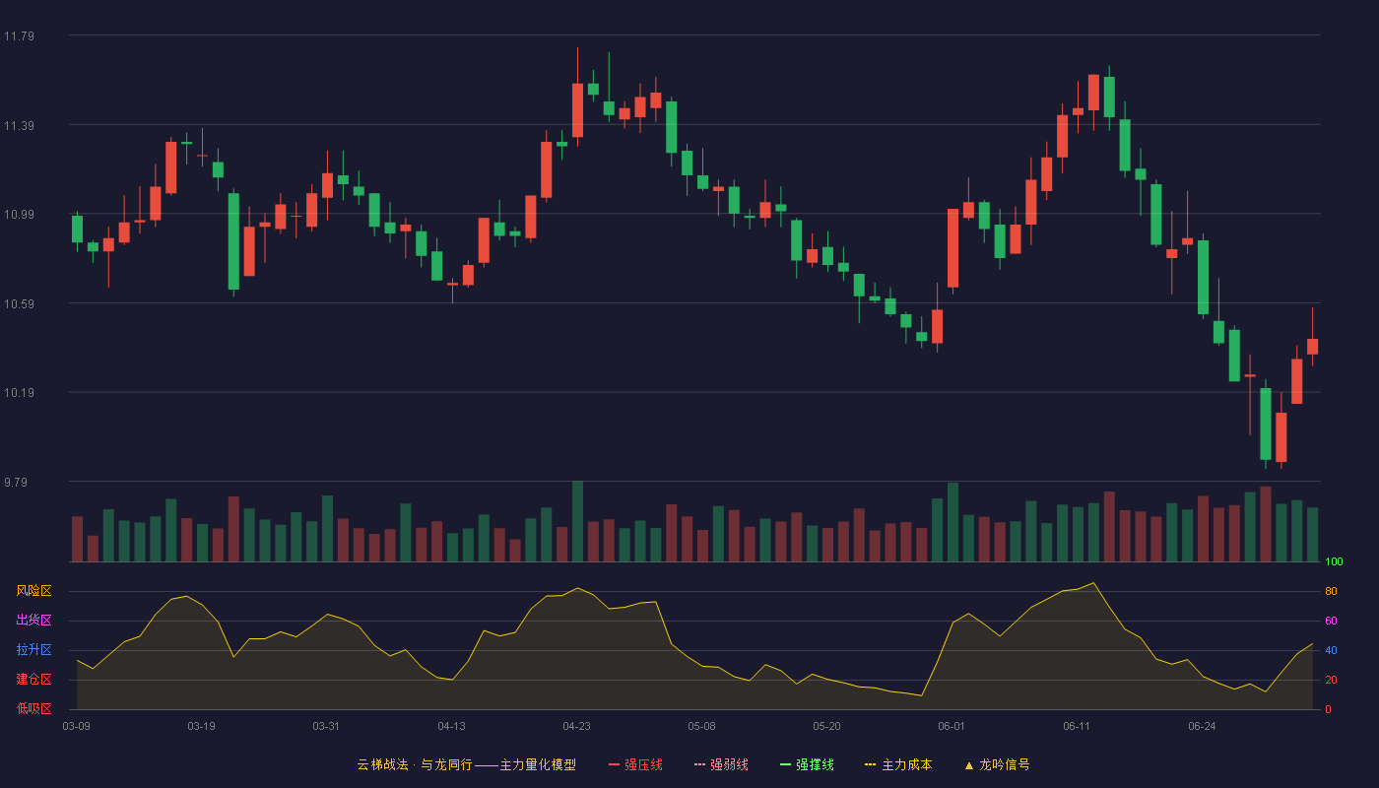The width and height of the screenshot is (1379, 788).
Task: Click the 03-19 date label
Action: [202, 726]
